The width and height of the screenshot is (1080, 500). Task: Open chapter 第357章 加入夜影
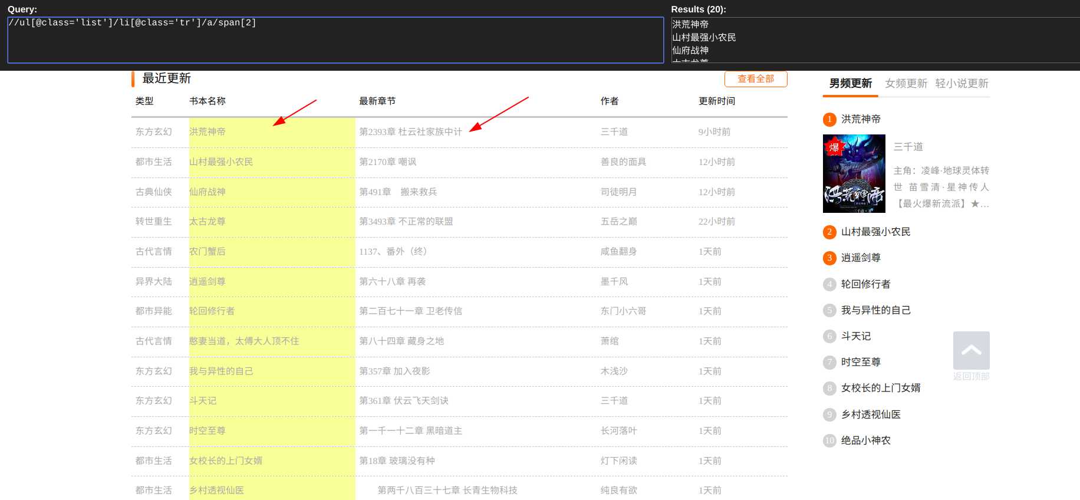point(394,371)
